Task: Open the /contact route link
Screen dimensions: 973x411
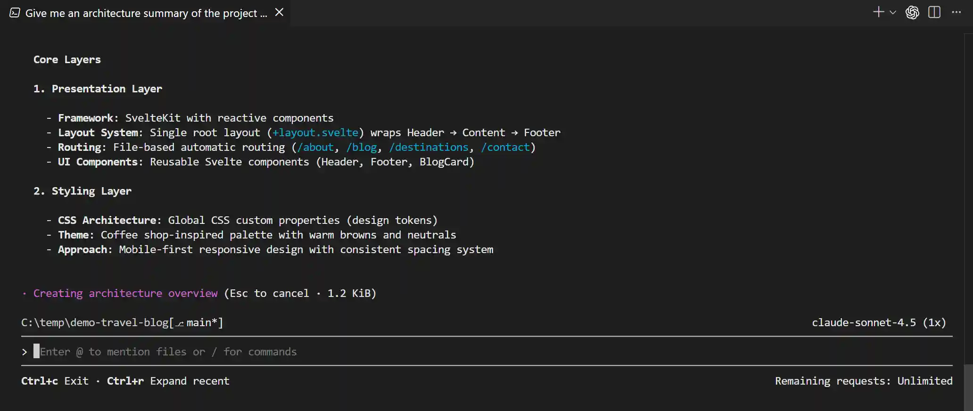Action: pos(505,147)
